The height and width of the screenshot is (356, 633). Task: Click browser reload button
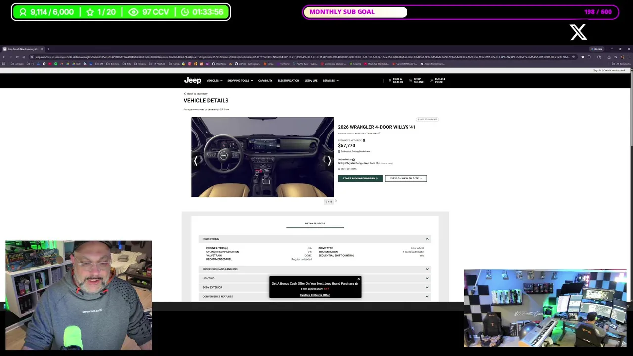click(x=17, y=57)
